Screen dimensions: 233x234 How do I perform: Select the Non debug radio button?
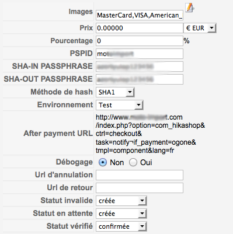click(x=103, y=162)
